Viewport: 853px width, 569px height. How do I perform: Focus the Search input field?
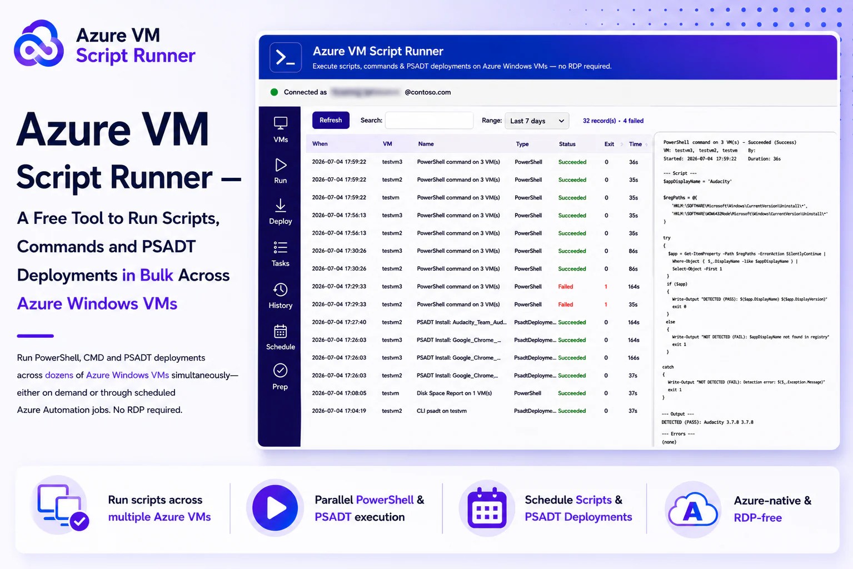[x=429, y=121]
